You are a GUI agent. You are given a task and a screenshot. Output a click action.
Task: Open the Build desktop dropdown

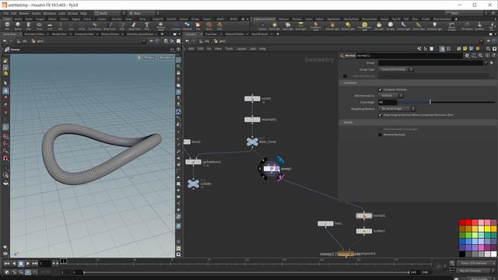[110, 13]
